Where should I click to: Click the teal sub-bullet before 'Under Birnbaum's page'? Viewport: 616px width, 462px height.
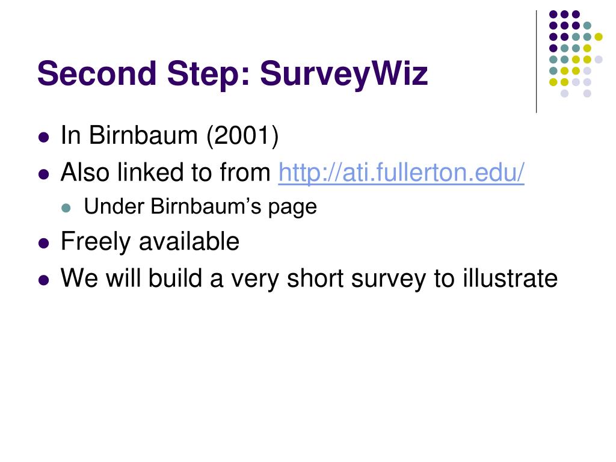[66, 208]
